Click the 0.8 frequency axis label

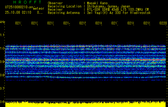point(2,75)
